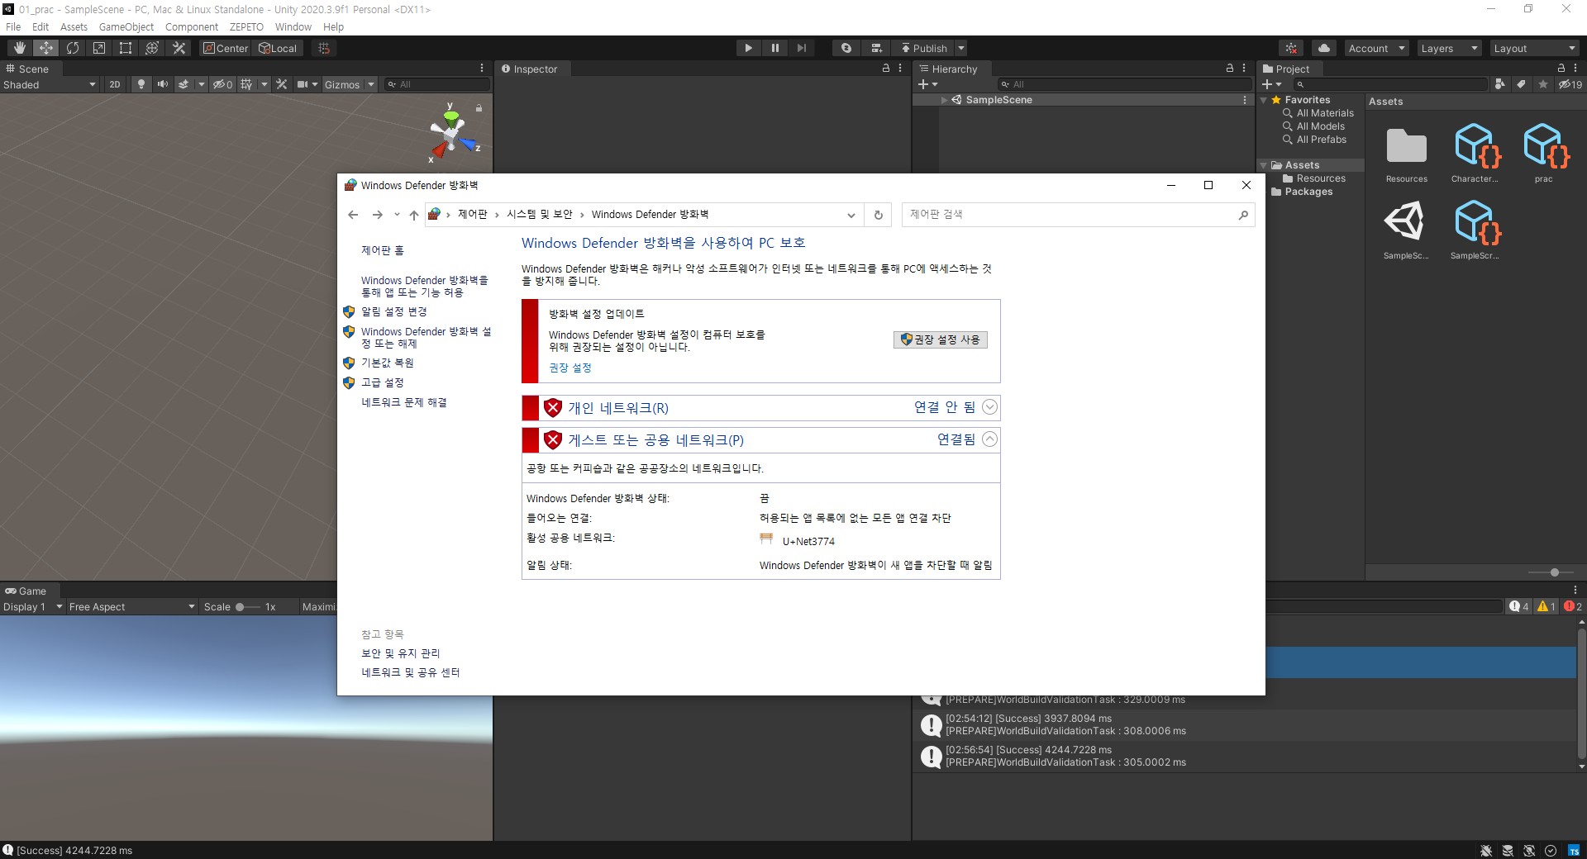Collapse guest or public network section
Image resolution: width=1587 pixels, height=859 pixels.
coord(989,439)
